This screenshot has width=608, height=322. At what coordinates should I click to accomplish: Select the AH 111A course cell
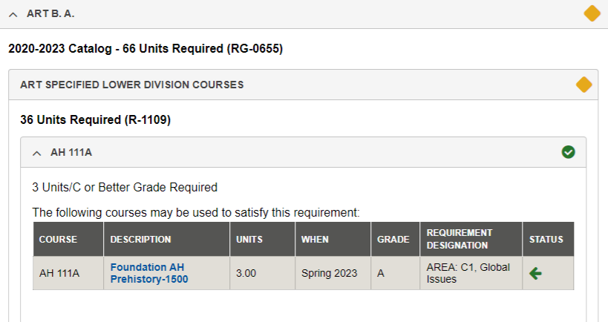59,273
